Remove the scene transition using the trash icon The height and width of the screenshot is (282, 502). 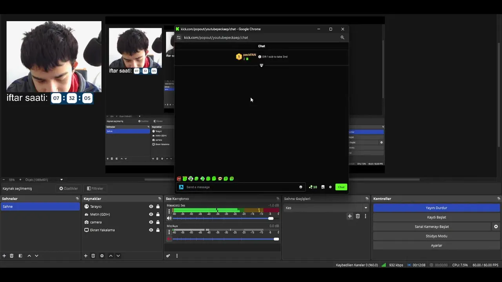point(358,216)
